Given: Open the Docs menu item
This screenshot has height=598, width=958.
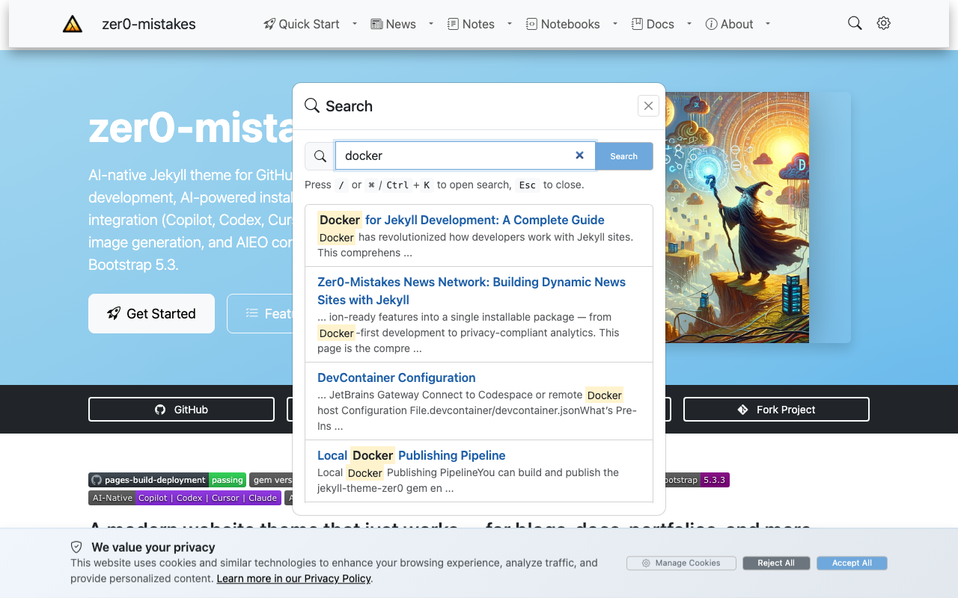Looking at the screenshot, I should pos(653,24).
